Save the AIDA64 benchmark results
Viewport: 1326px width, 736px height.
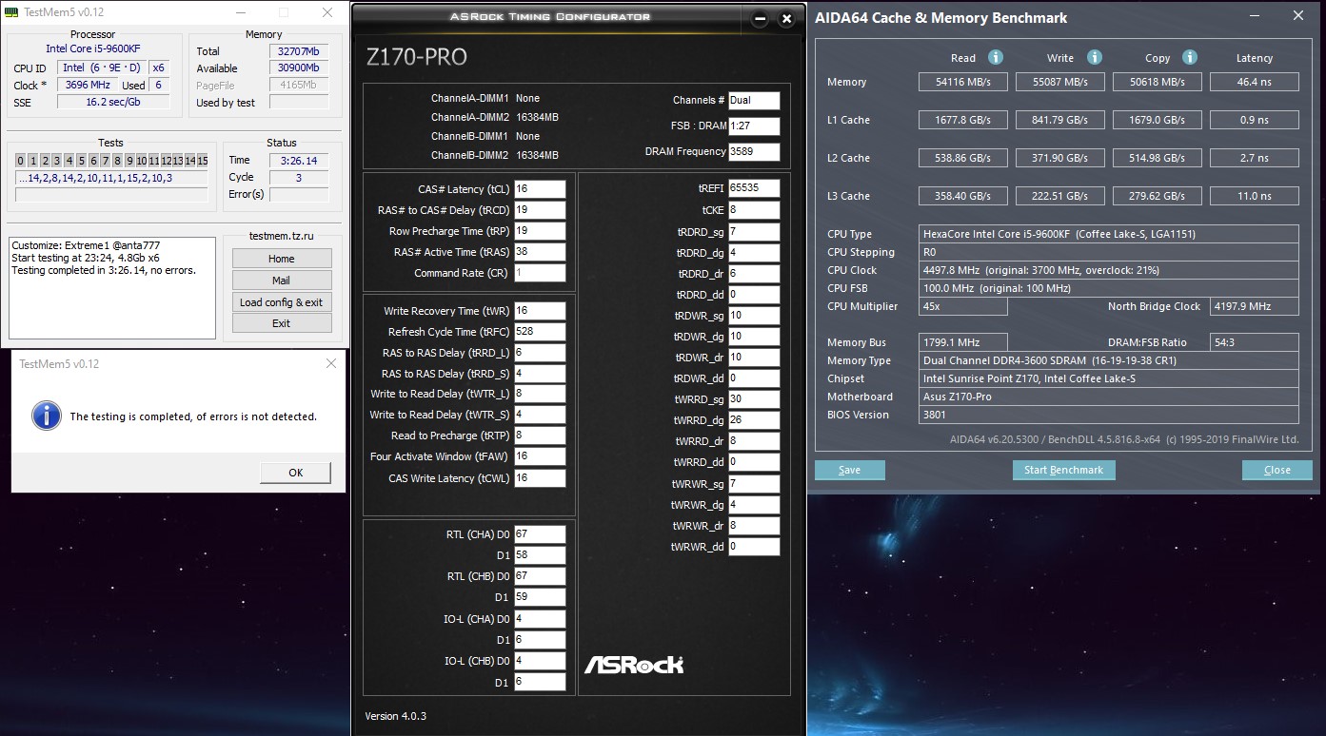click(850, 470)
